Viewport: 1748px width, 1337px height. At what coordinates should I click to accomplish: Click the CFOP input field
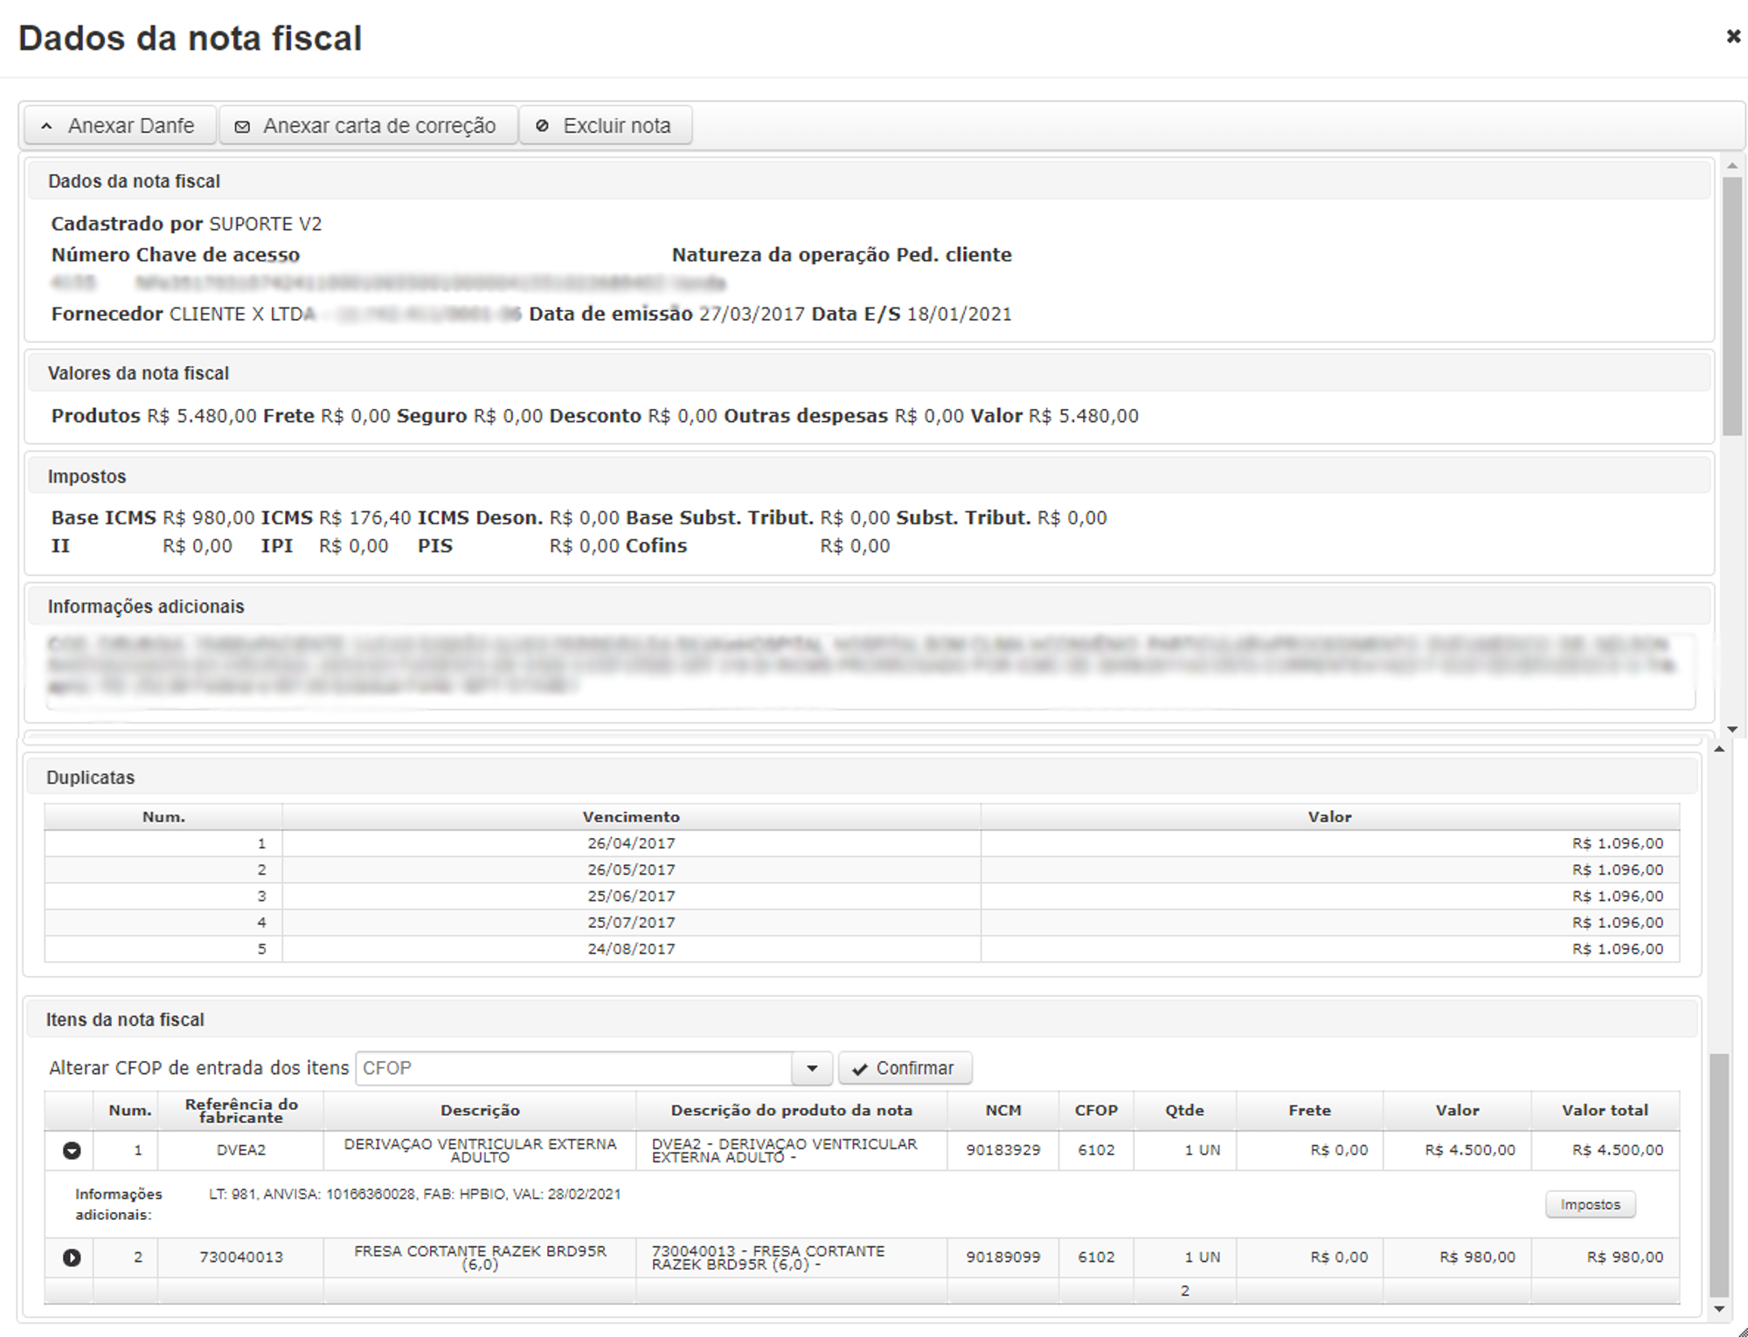coord(574,1069)
